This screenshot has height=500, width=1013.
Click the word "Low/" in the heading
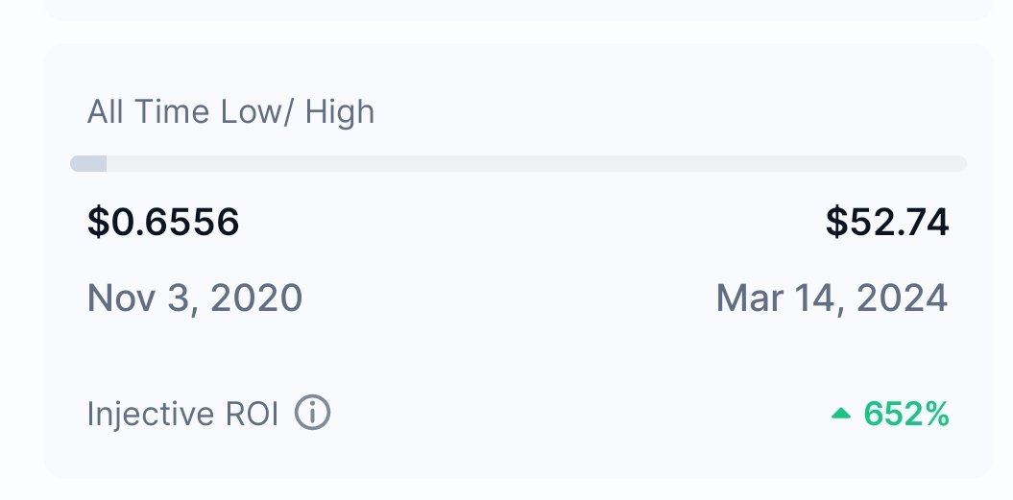pyautogui.click(x=259, y=112)
